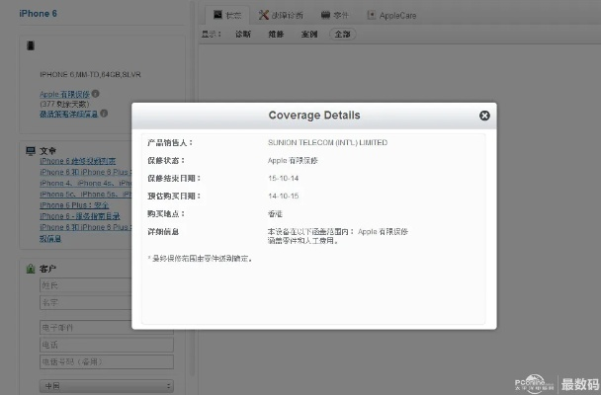Click the 客户 customer section person icon
The height and width of the screenshot is (395, 601).
30,269
